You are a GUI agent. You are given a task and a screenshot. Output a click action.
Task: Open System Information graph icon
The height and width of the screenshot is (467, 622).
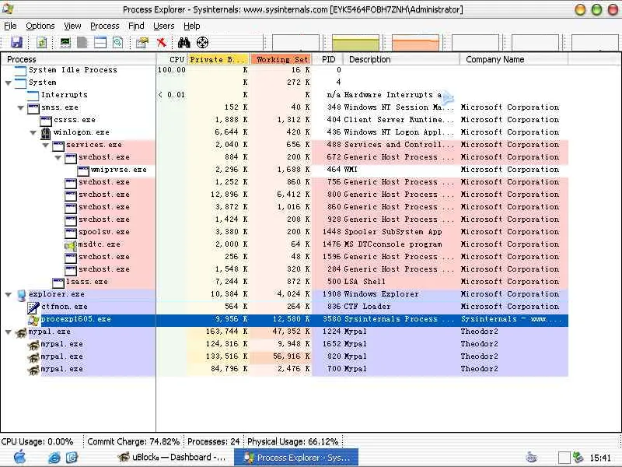(65, 42)
